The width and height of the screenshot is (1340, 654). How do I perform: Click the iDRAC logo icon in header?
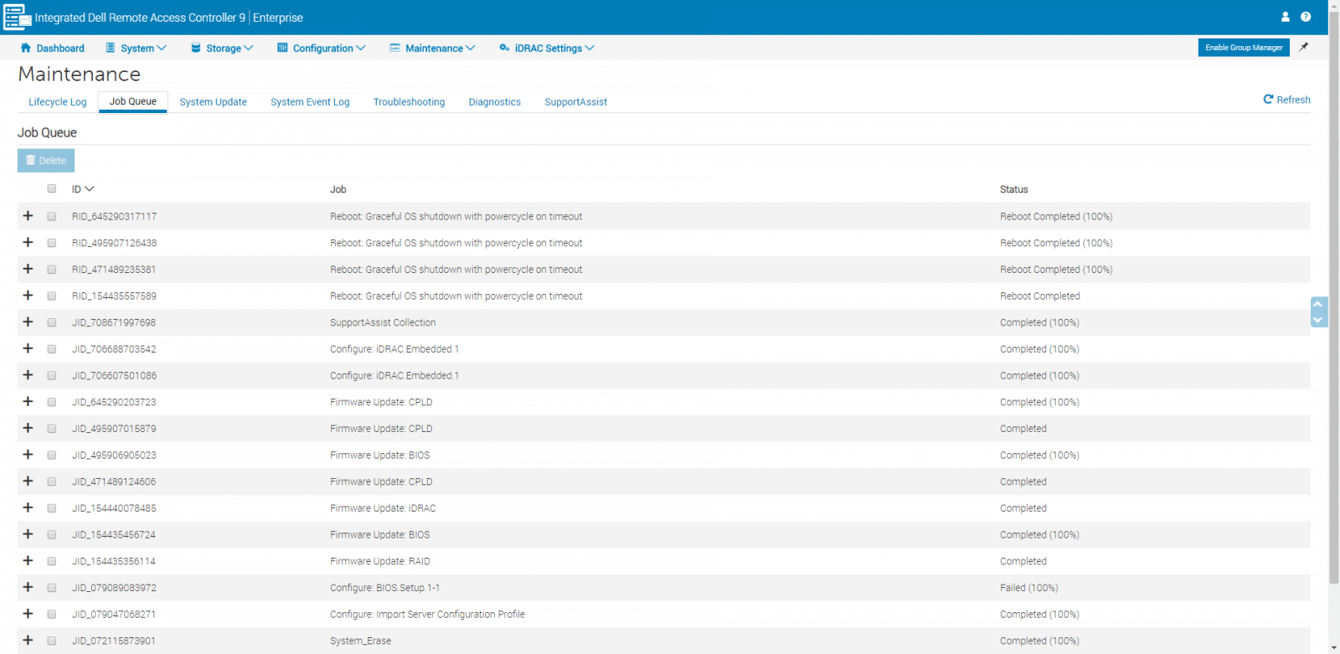tap(17, 17)
